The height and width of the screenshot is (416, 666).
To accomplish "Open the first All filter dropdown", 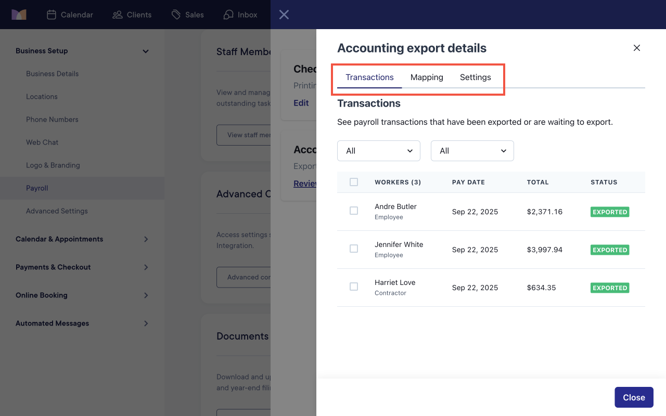I will point(379,151).
